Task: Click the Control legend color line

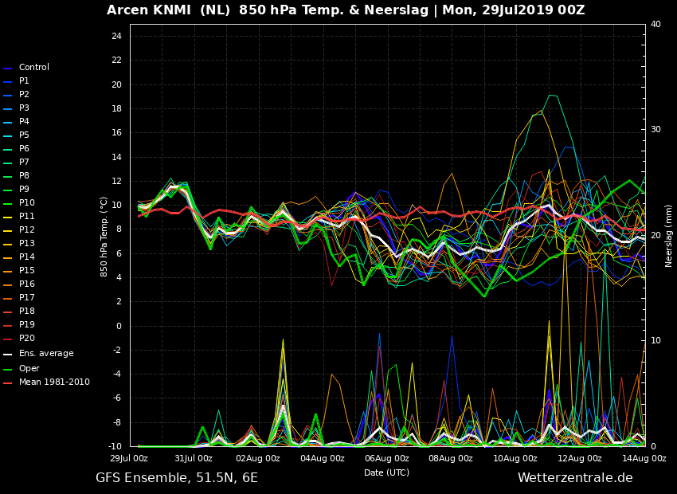Action: click(8, 69)
